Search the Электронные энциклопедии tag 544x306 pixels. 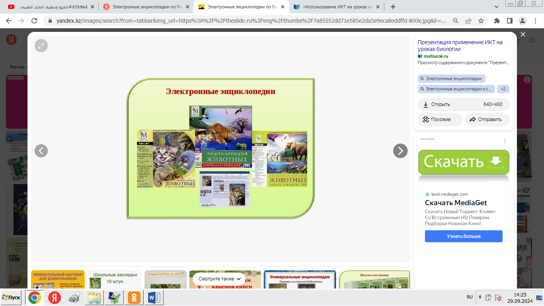[452, 78]
